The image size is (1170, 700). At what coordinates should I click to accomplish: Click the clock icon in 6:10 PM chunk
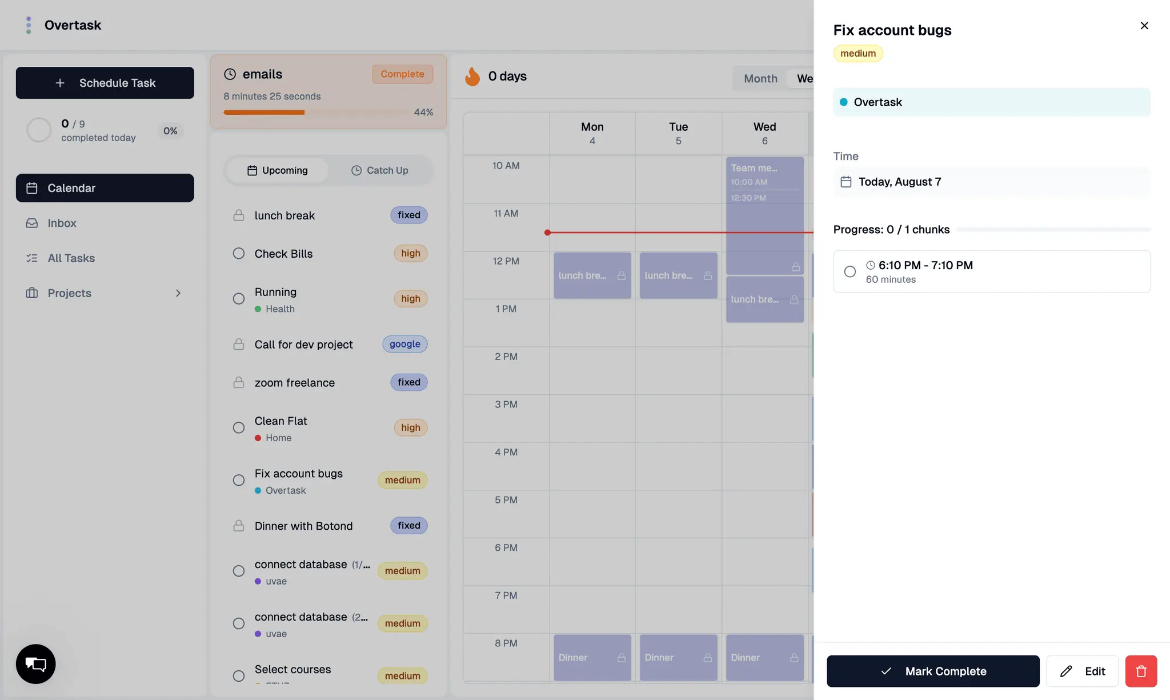tap(871, 265)
